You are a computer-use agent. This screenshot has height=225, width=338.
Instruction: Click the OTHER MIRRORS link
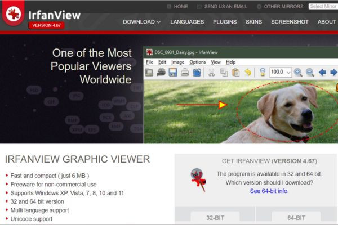[x=283, y=7]
